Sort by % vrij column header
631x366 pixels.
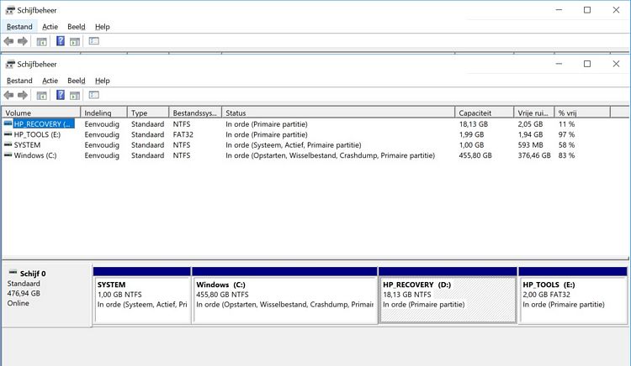pos(583,112)
